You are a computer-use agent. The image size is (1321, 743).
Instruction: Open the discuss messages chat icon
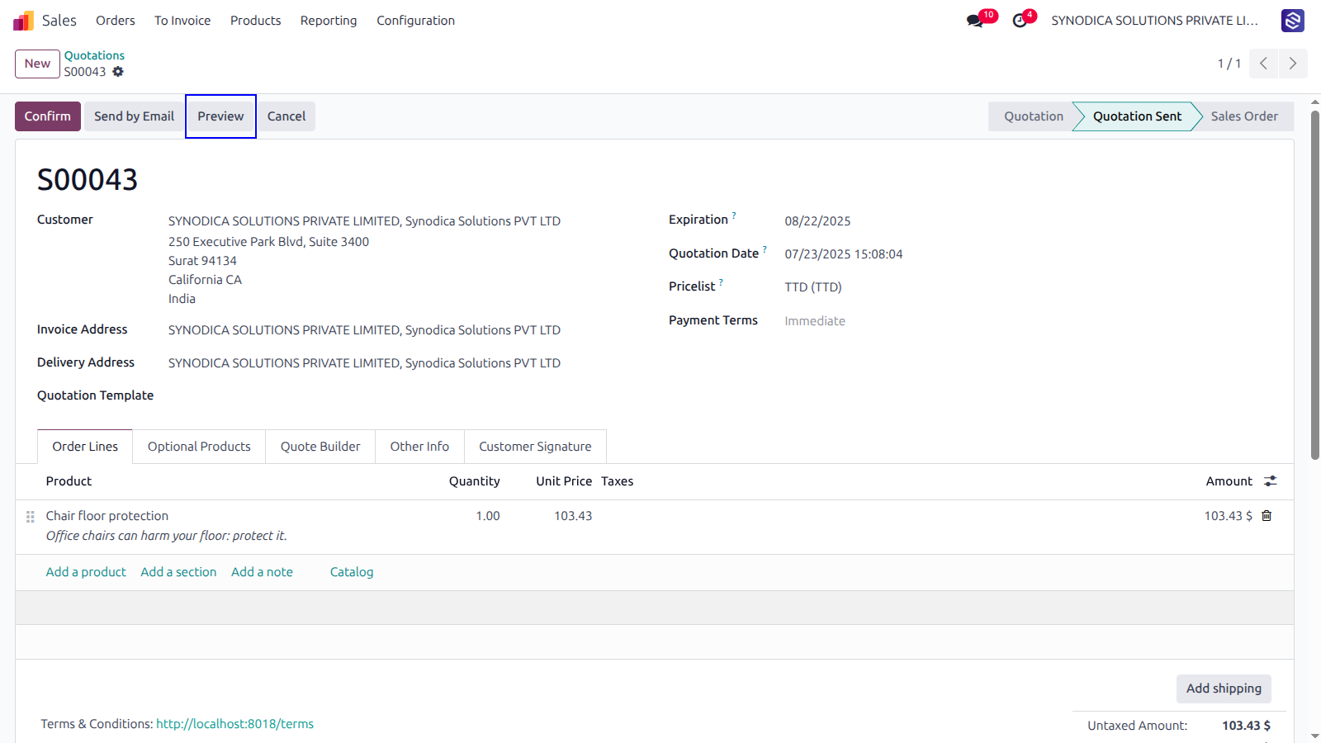[x=975, y=21]
